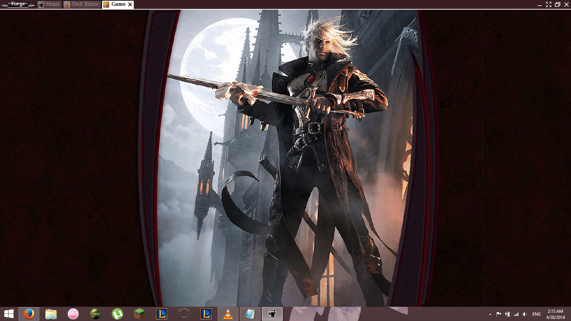Click the round green Forge taskbar icon
Viewport: 571px width, 321px height.
(x=95, y=314)
